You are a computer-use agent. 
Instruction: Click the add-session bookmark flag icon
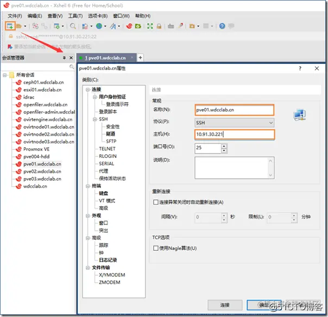10,47
